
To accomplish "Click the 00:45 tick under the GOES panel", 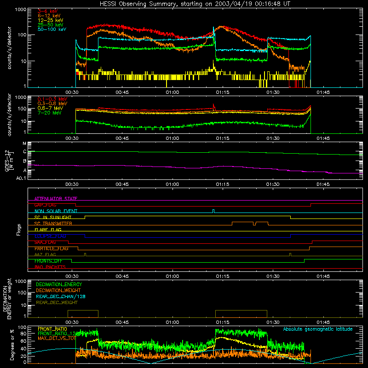I will pos(122,184).
